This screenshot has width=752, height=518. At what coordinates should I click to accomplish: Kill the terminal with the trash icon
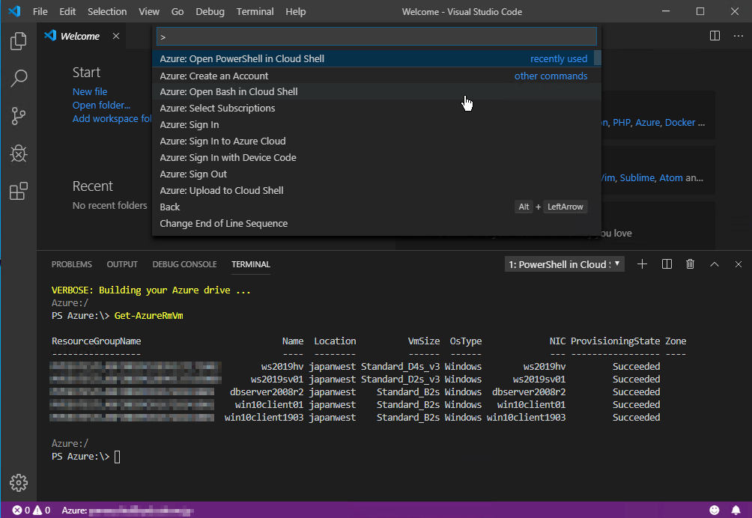pos(690,263)
